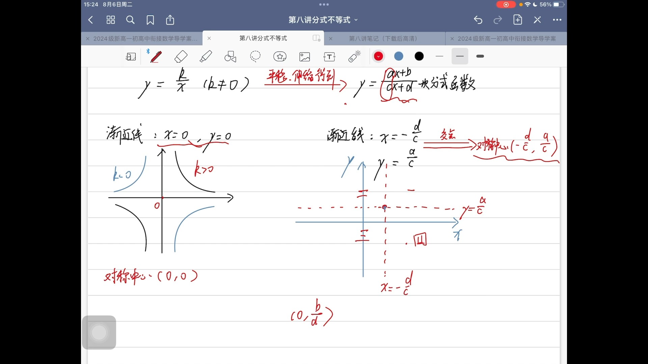
Task: Select the Laser pointer tool
Action: (x=354, y=57)
